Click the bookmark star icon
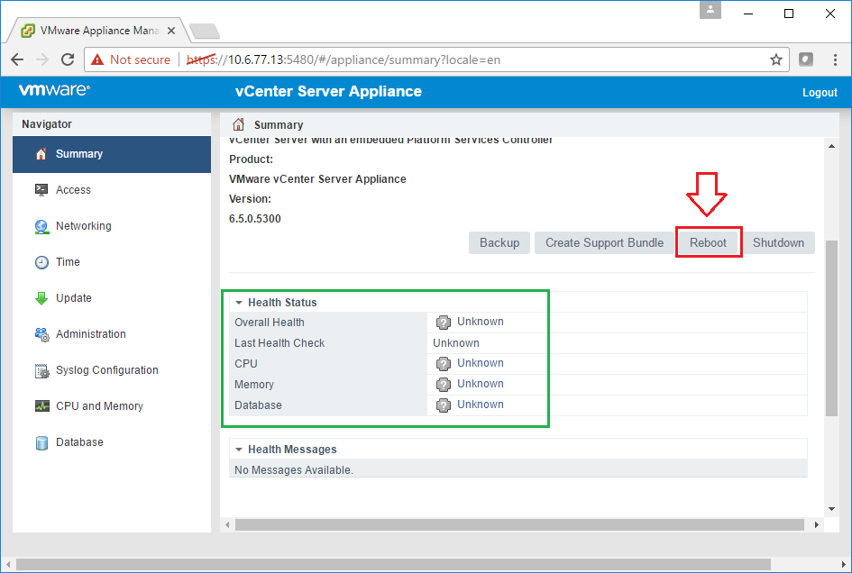 coord(776,59)
